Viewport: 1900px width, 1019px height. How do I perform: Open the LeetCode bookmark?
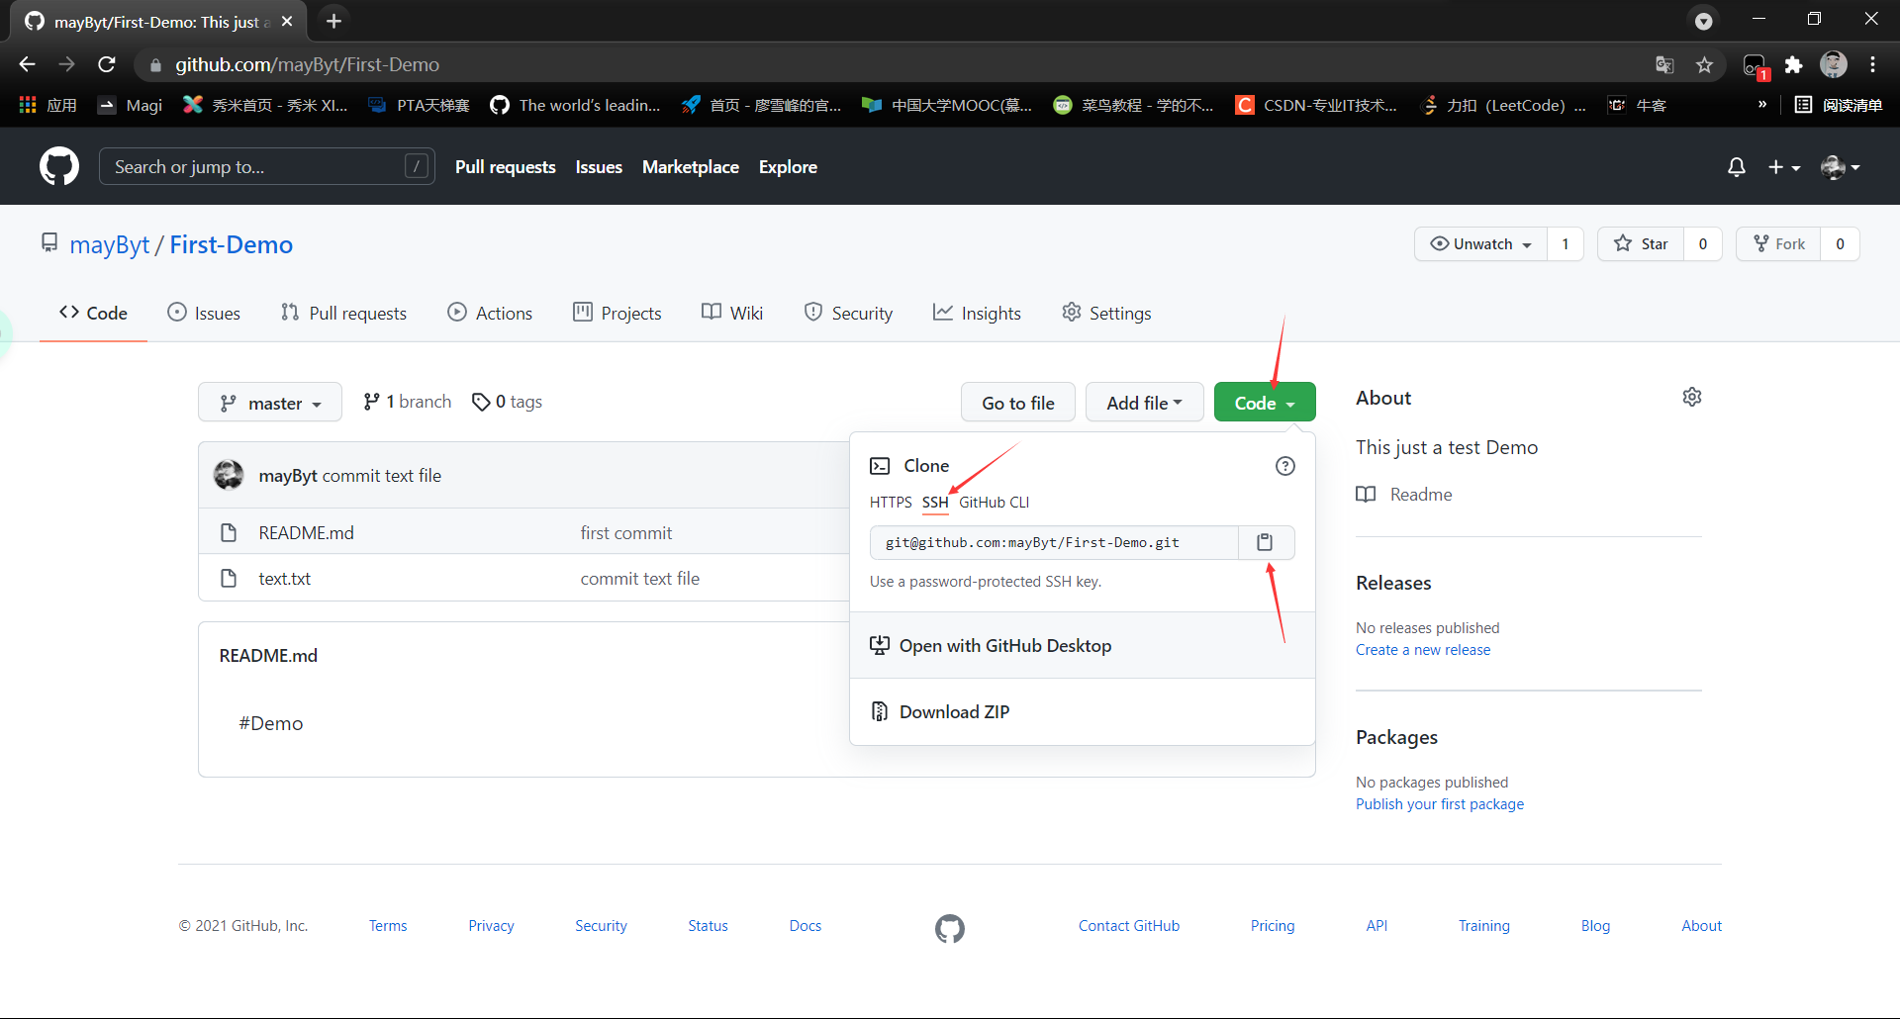click(1502, 105)
